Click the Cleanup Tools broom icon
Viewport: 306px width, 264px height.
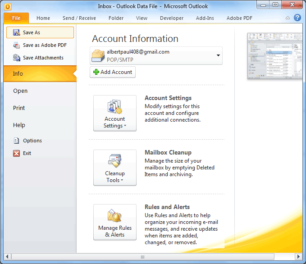click(x=115, y=161)
